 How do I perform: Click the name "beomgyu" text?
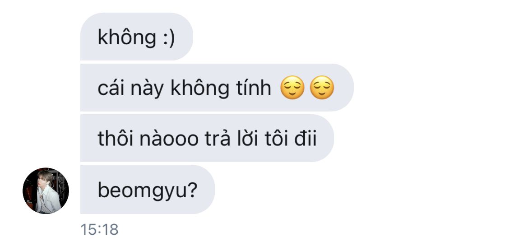coord(142,191)
